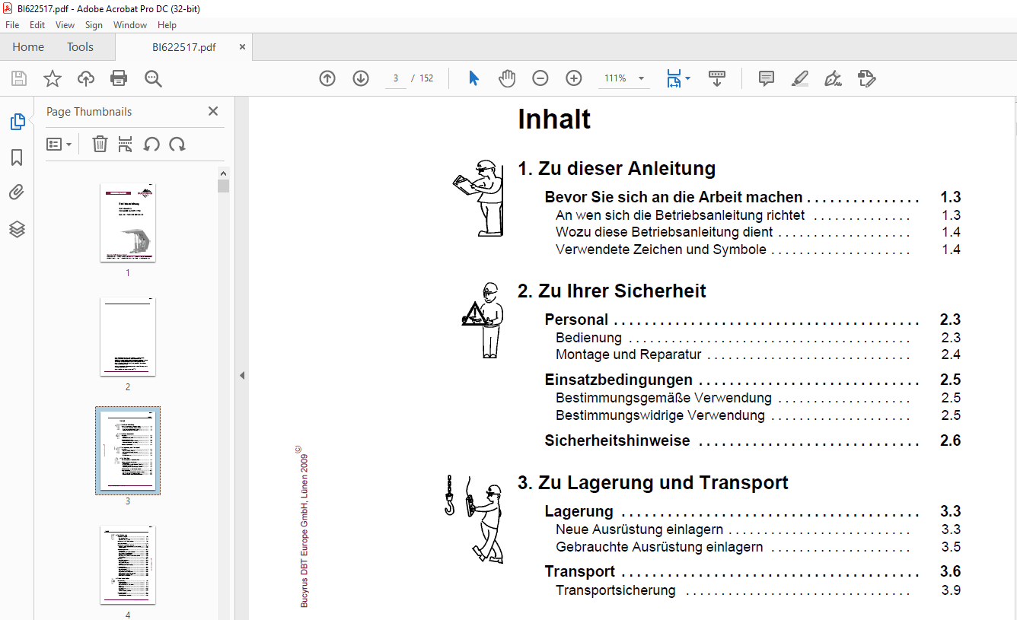1017x620 pixels.
Task: Select the Highlight text tool
Action: 799,78
